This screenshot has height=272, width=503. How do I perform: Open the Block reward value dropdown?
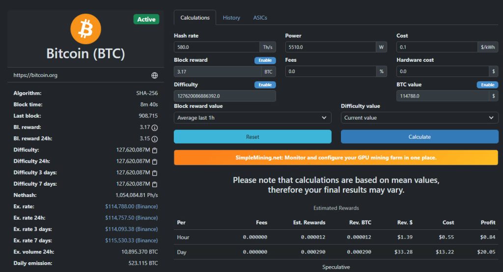point(252,118)
